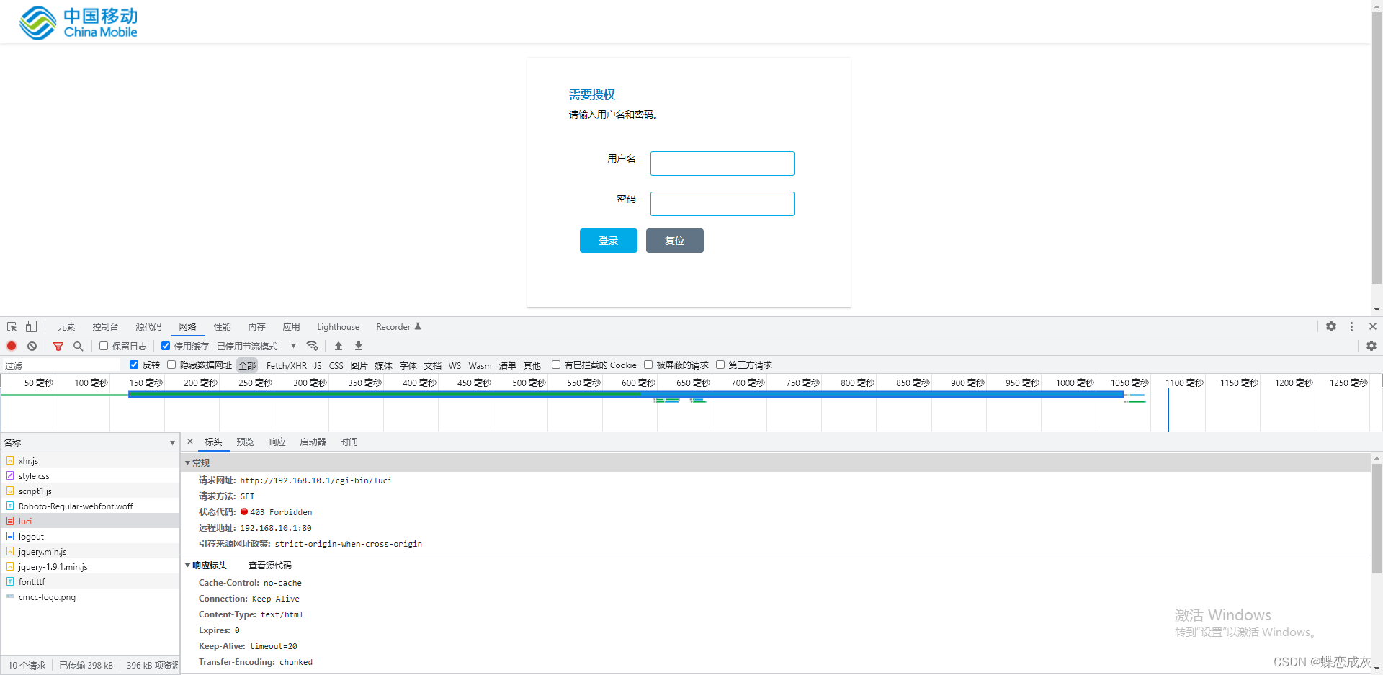Select cmcc-logo.png request row
Viewport: 1383px width, 675px height.
(x=90, y=596)
